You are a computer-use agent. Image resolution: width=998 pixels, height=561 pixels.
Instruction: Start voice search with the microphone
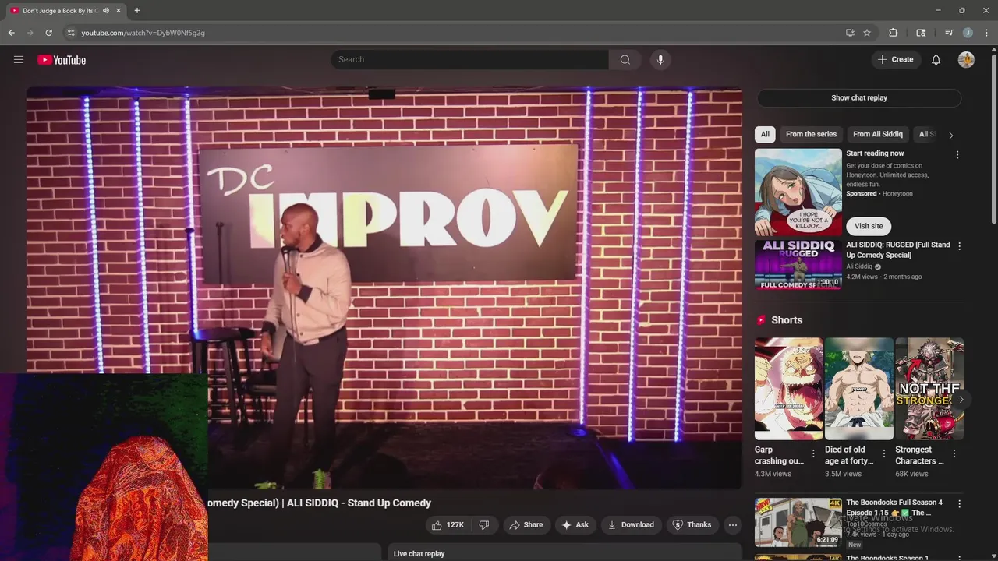[660, 60]
